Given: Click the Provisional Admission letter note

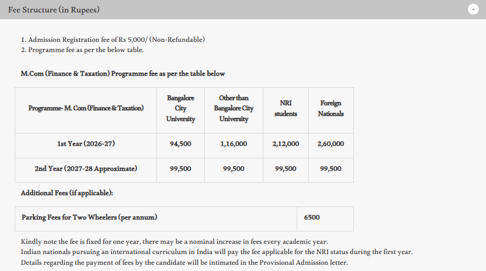Looking at the screenshot, I should point(184,263).
